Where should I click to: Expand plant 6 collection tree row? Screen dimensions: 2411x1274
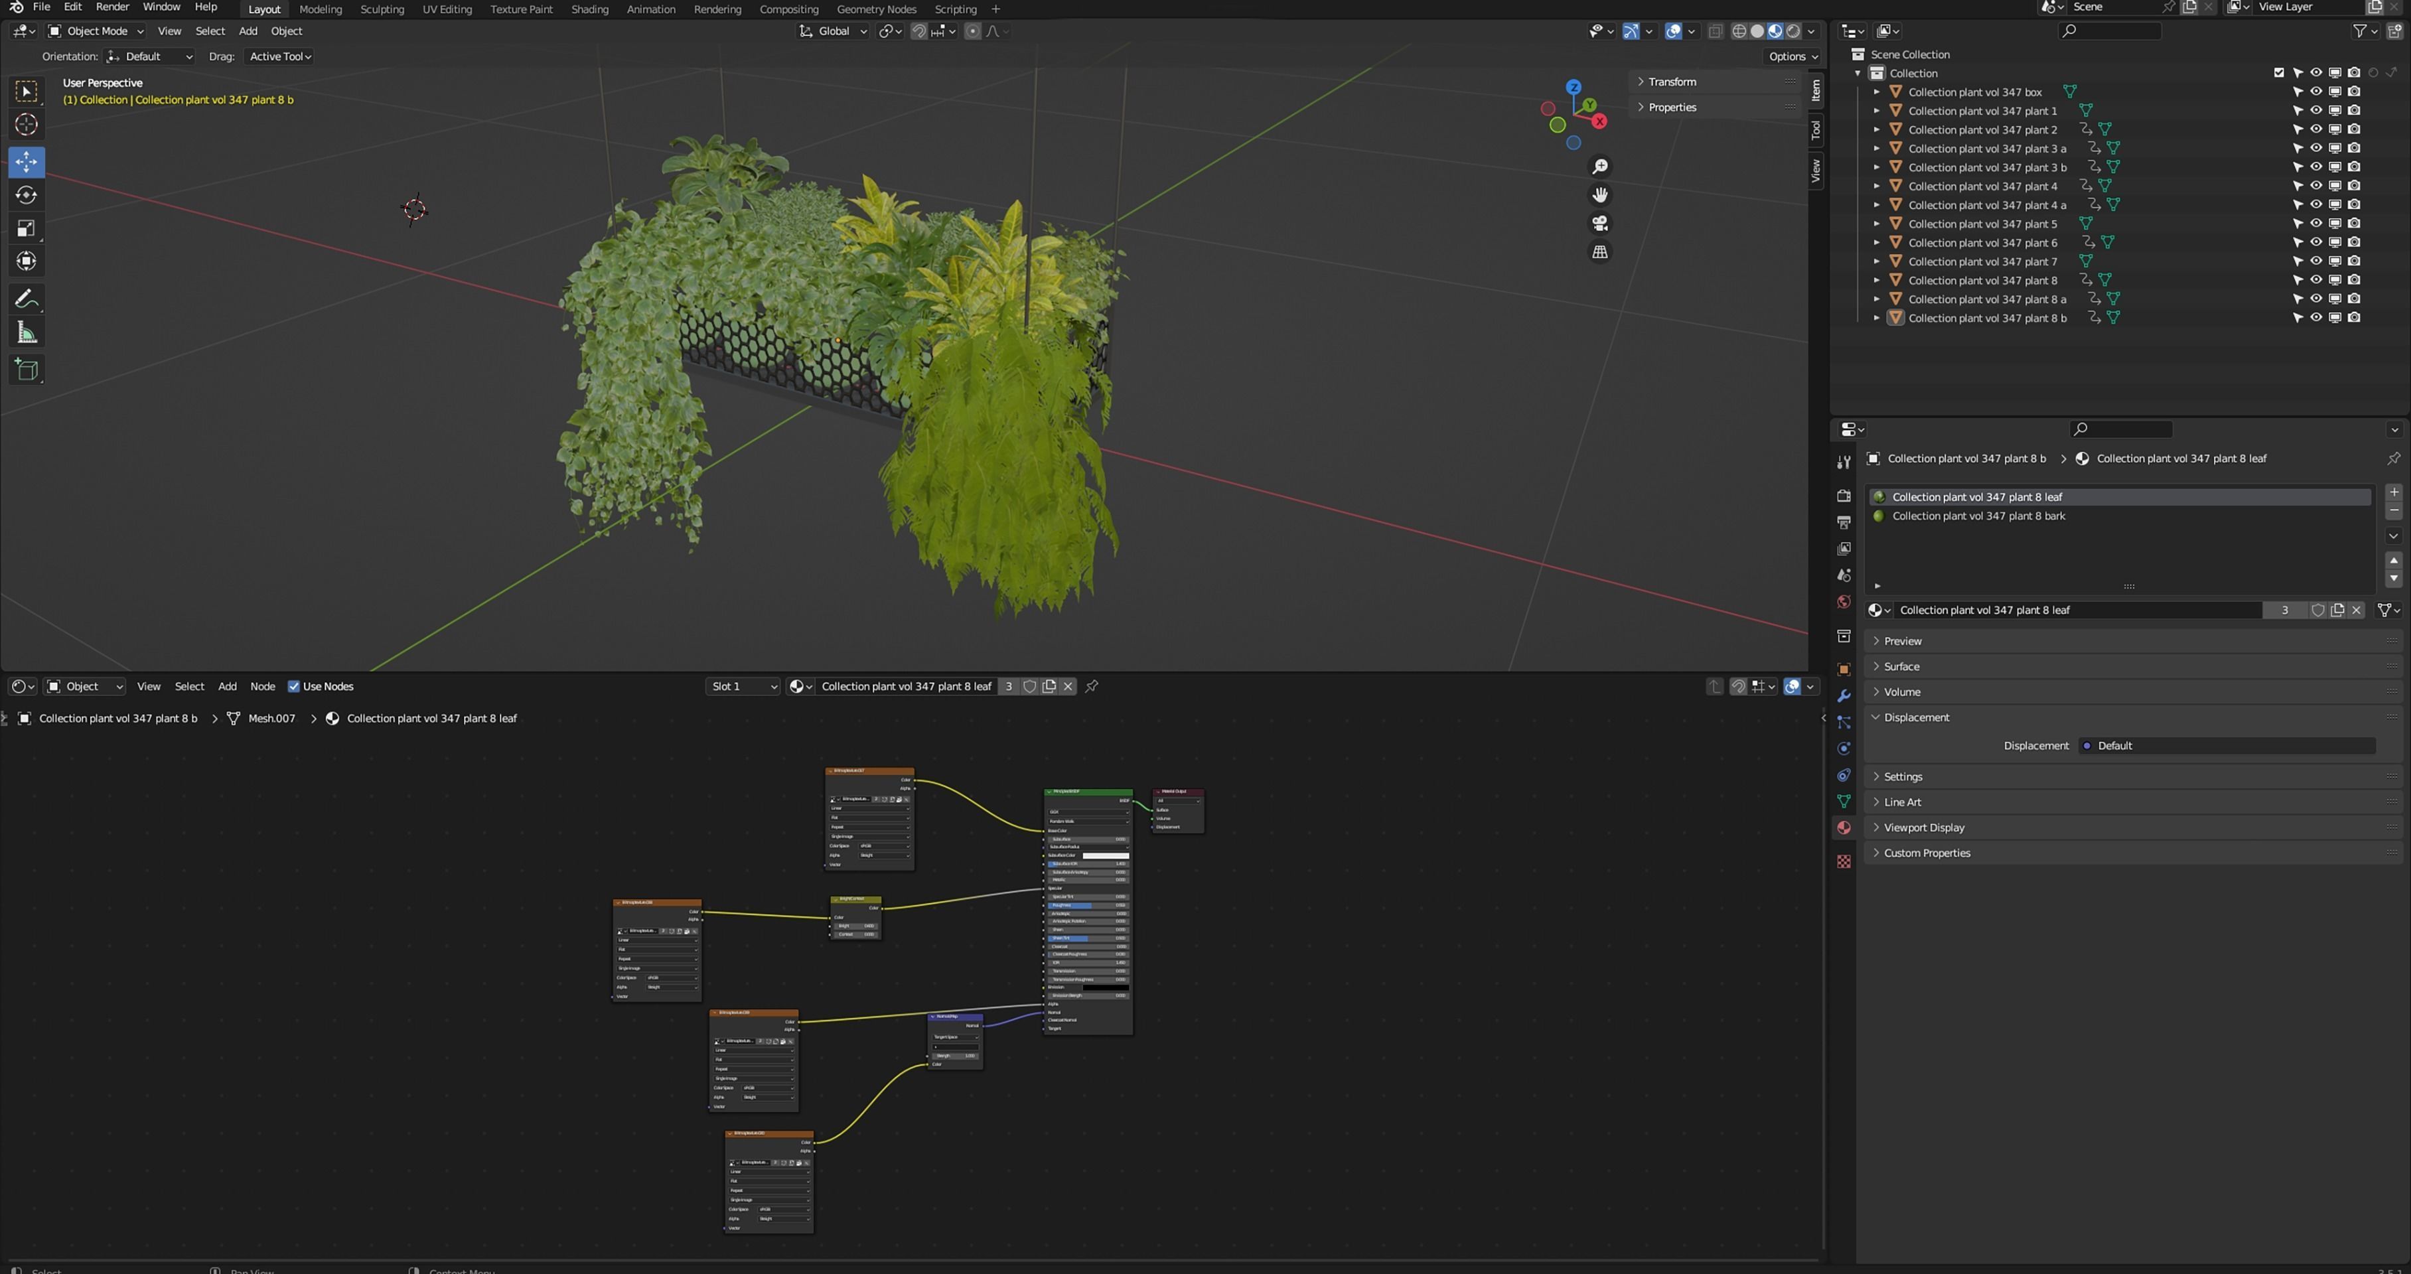[1875, 242]
